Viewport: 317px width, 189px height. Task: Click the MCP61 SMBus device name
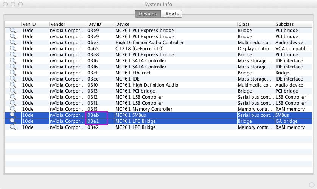[131, 115]
